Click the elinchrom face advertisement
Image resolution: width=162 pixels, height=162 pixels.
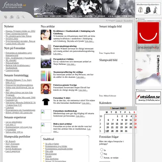148,70
